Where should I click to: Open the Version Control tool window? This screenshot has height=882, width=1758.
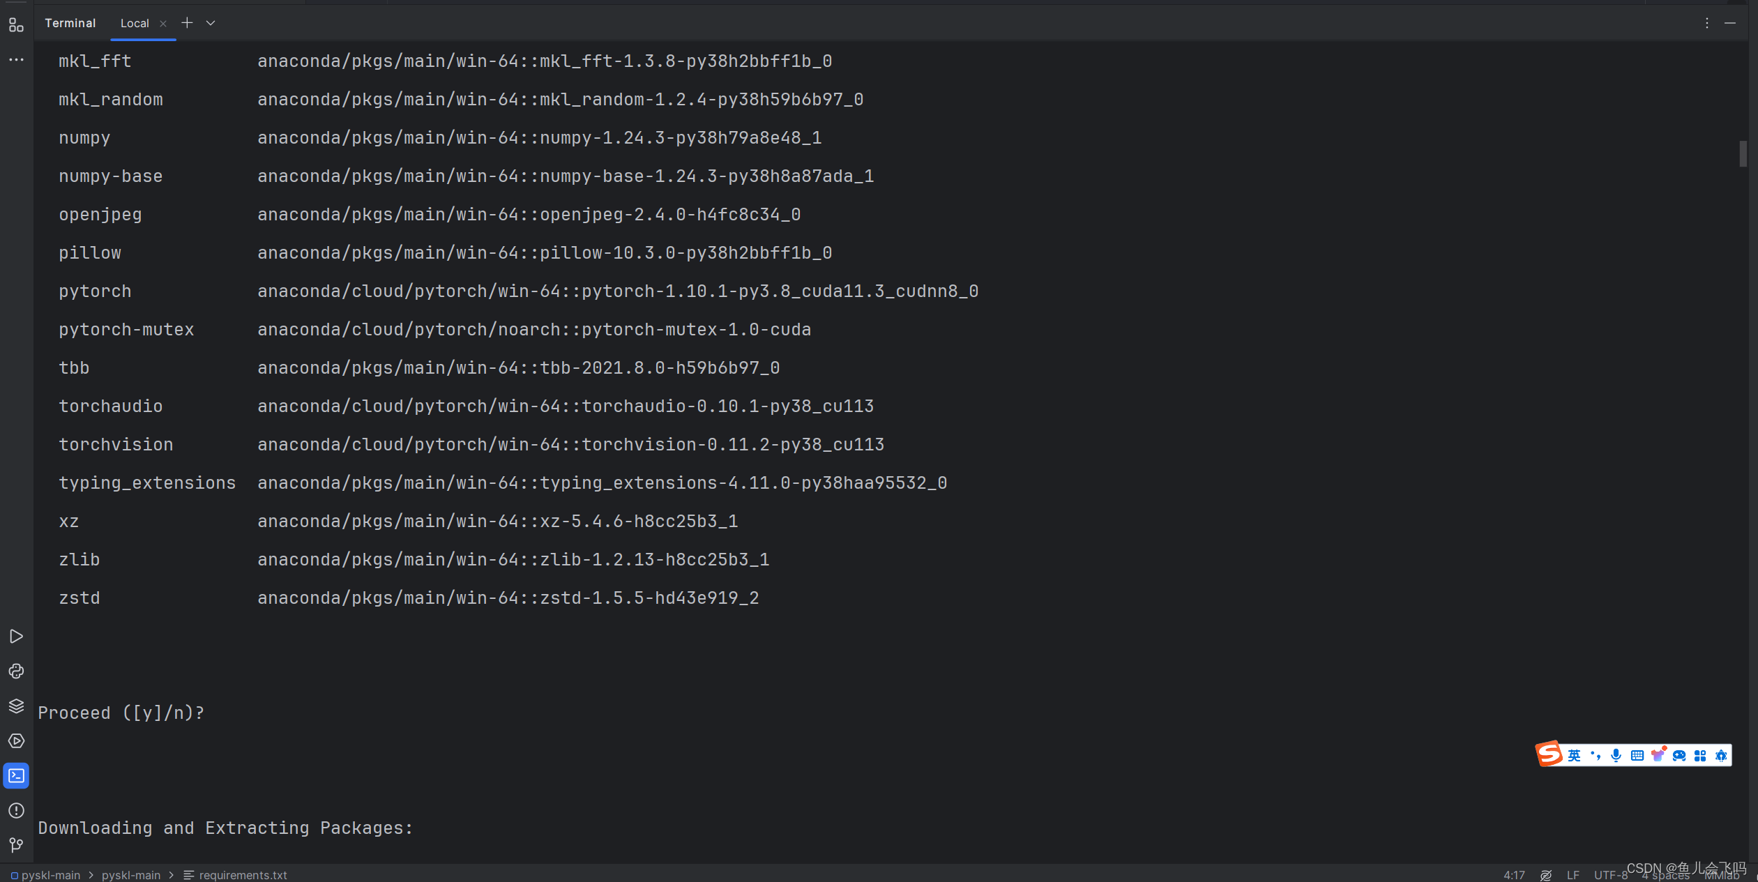point(16,846)
